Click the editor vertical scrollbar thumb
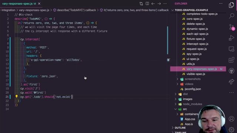Screen dimensions: 237x133 [x=167, y=40]
